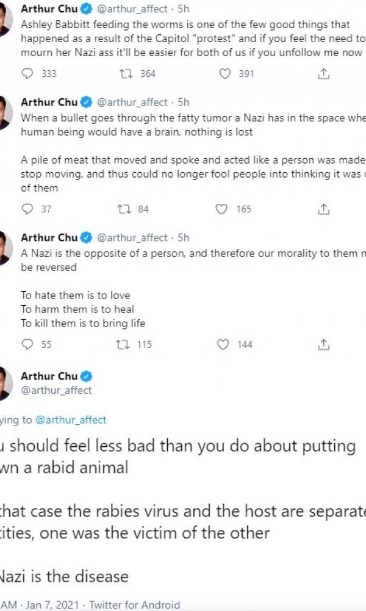The width and height of the screenshot is (366, 611).
Task: Retweet the tweet showing 115 retweets
Action: (124, 345)
